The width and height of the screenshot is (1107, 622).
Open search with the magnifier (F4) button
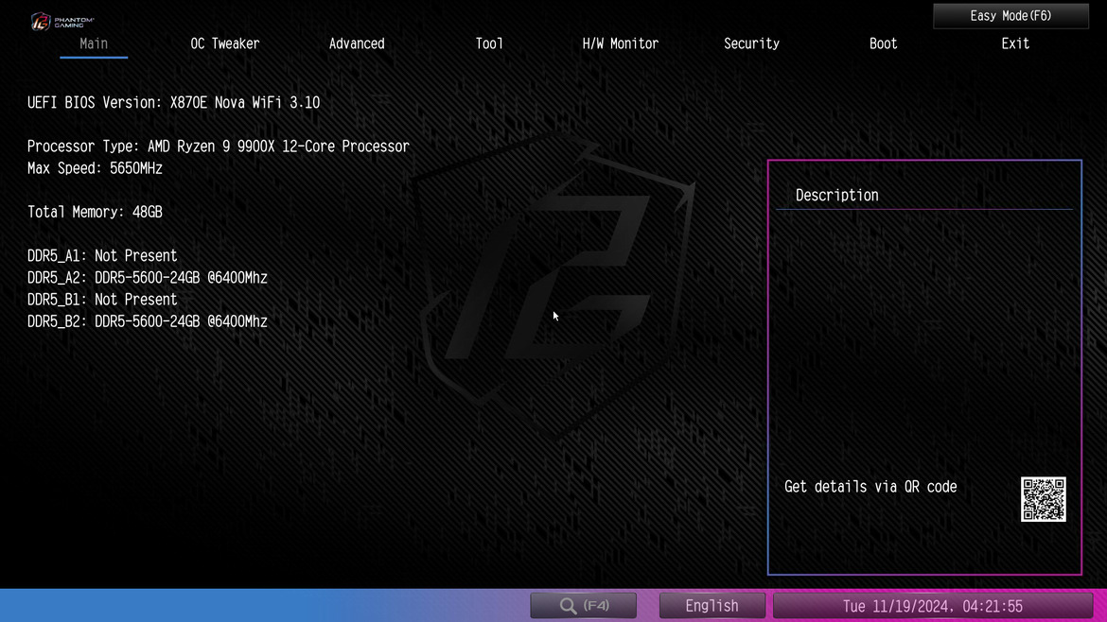click(x=583, y=606)
